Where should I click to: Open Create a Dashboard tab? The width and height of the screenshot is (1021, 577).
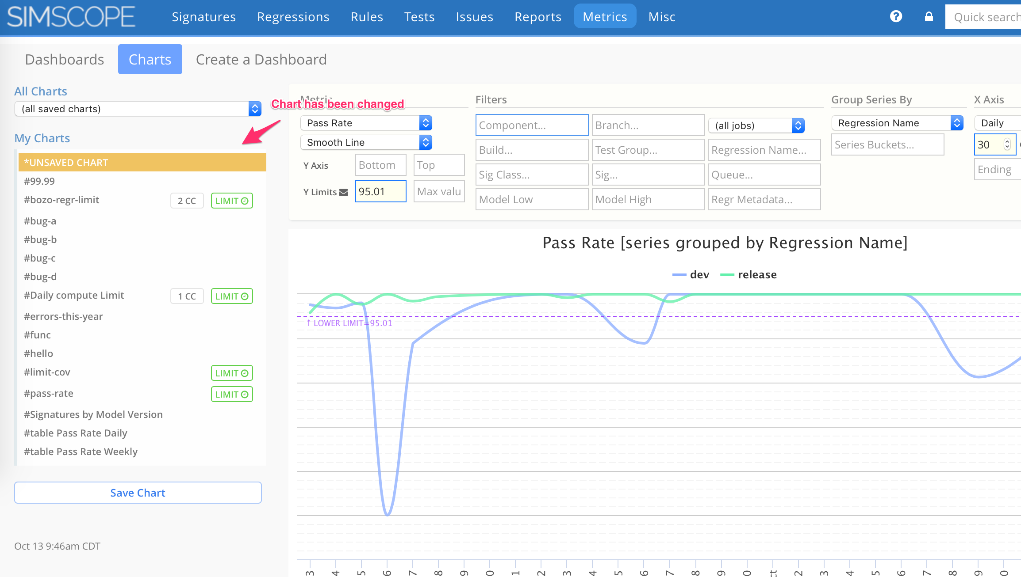[x=261, y=59]
